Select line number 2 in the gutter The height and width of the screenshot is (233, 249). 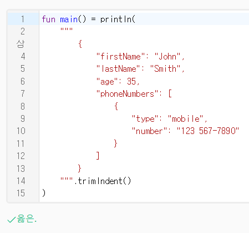[x=23, y=32]
